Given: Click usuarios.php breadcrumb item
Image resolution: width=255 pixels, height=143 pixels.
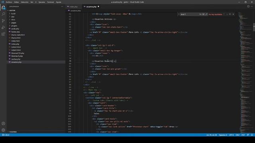Looking at the screenshot, I should click(75, 11).
